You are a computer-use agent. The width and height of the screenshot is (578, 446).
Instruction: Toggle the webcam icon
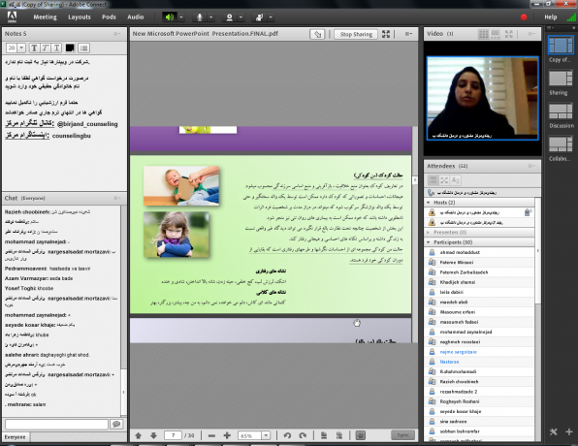(x=229, y=16)
